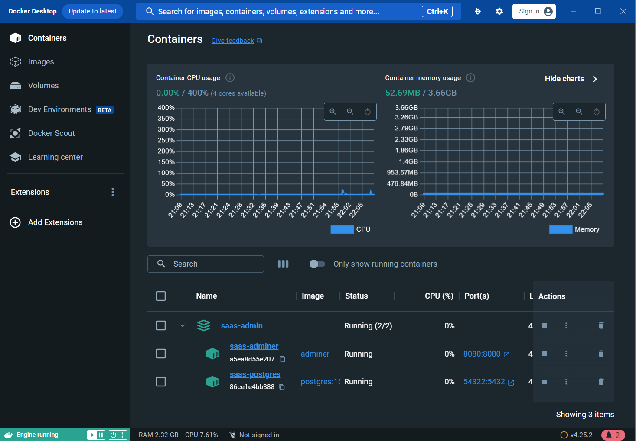Viewport: 636px width, 441px height.
Task: Resume engine with play button
Action: [x=91, y=435]
